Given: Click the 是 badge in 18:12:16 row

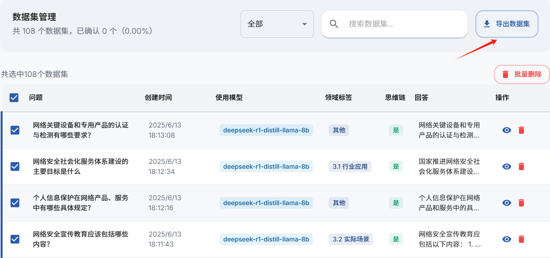Looking at the screenshot, I should coord(396,203).
